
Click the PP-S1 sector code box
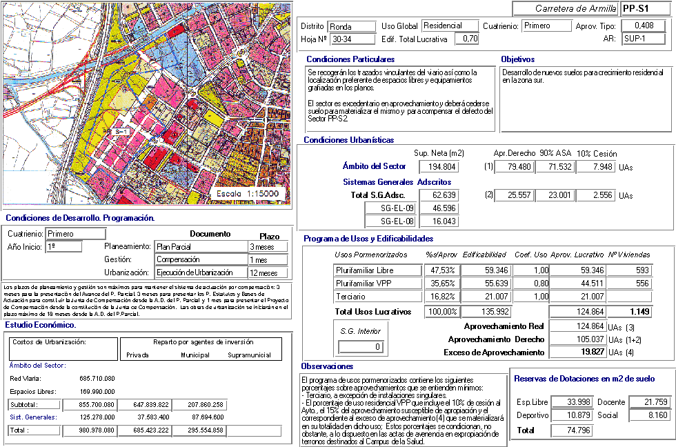coord(646,8)
